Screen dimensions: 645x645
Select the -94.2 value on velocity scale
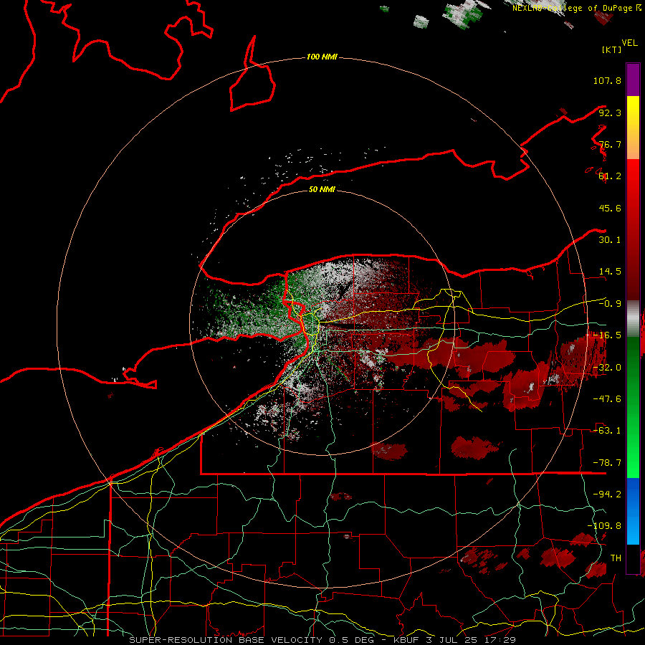607,494
